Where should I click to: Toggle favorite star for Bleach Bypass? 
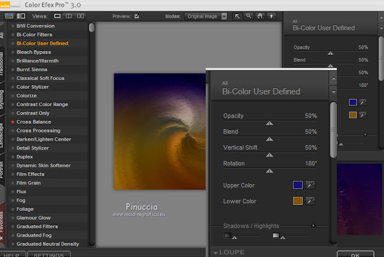(x=13, y=52)
